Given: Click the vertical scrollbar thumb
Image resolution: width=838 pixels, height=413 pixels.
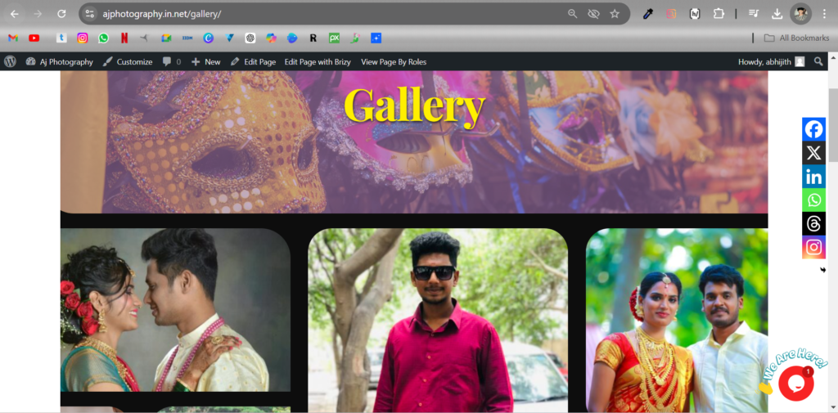Looking at the screenshot, I should [833, 125].
